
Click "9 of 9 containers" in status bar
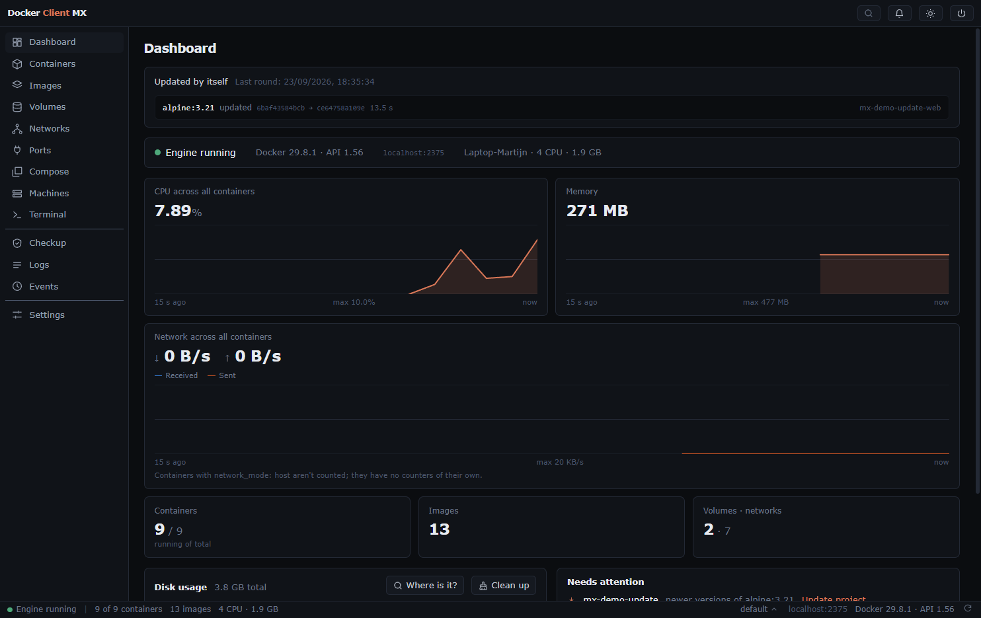point(128,609)
